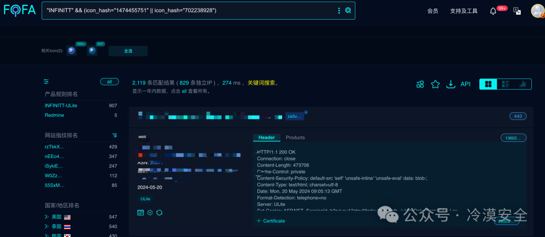This screenshot has height=237, width=545.
Task: Click the 13602... badge
Action: click(x=513, y=138)
